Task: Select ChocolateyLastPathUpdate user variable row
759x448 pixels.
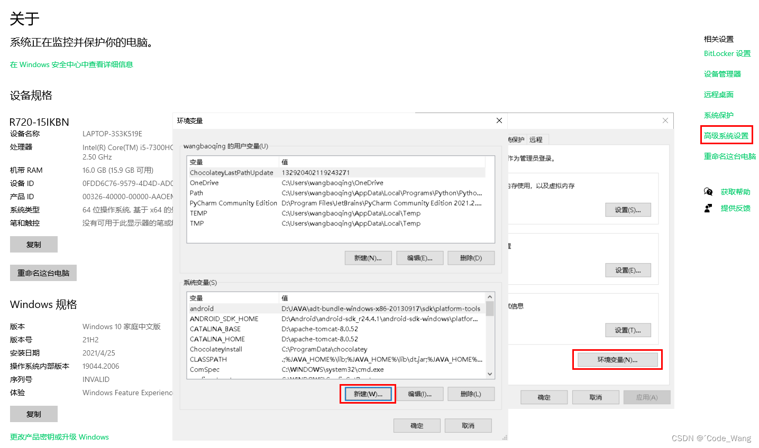Action: (336, 173)
